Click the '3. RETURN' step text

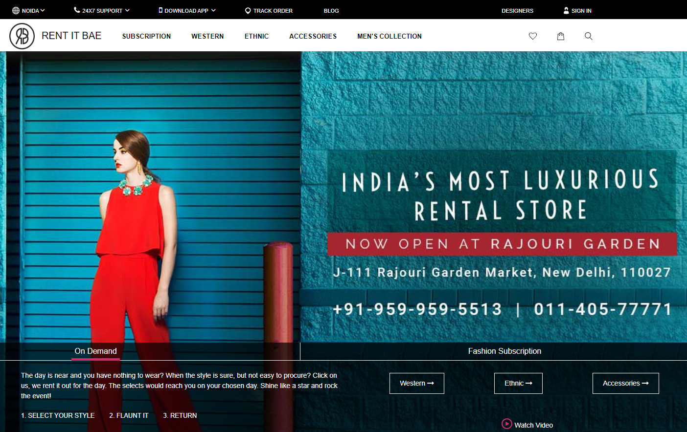[180, 415]
